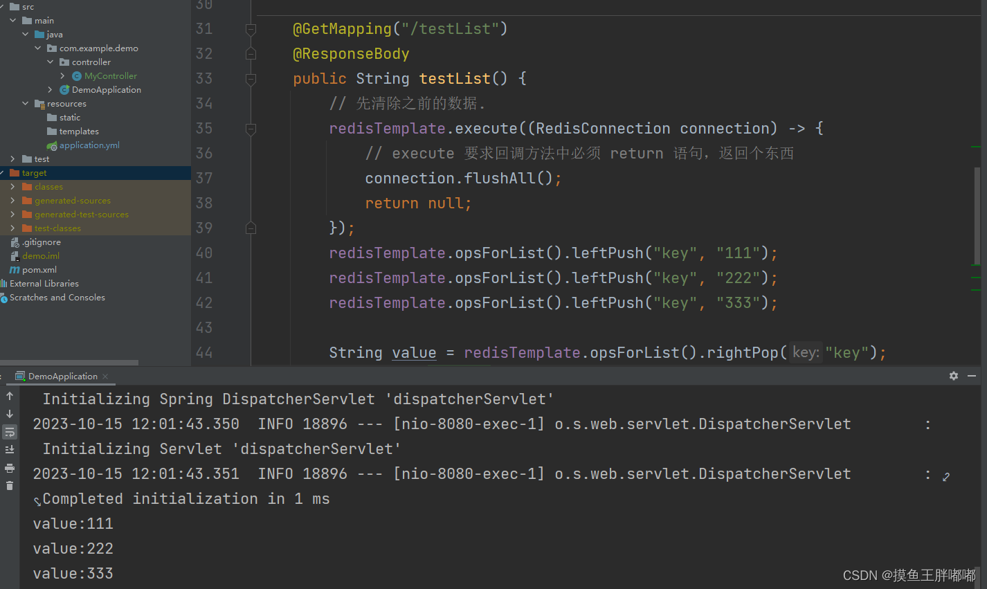The image size is (987, 589).
Task: Click line number 43 in the gutter
Action: click(x=203, y=328)
